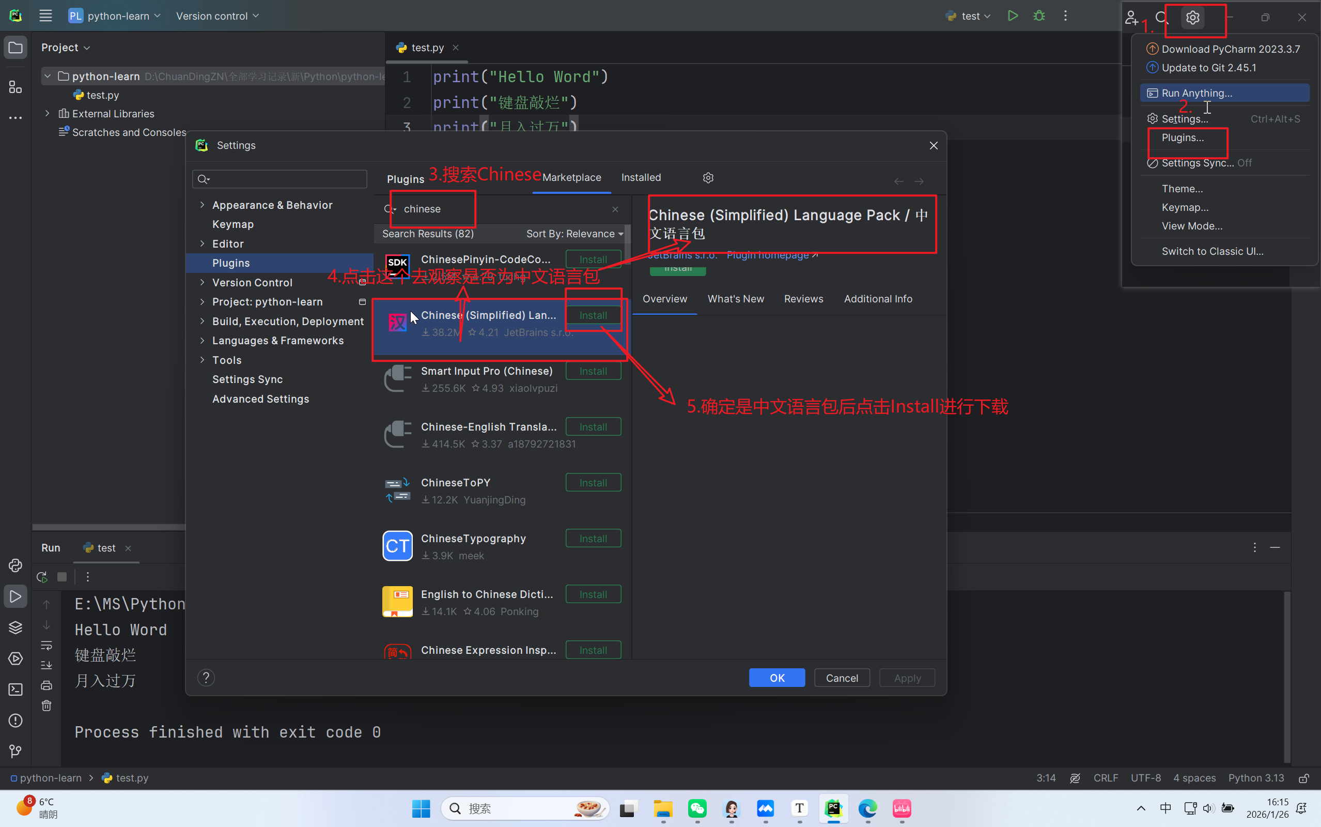The height and width of the screenshot is (827, 1321).
Task: Click the Debug bug icon
Action: click(1039, 16)
